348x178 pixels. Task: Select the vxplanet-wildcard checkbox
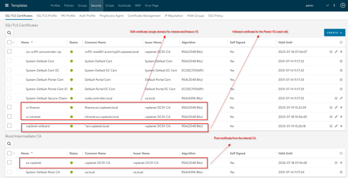click(10, 126)
